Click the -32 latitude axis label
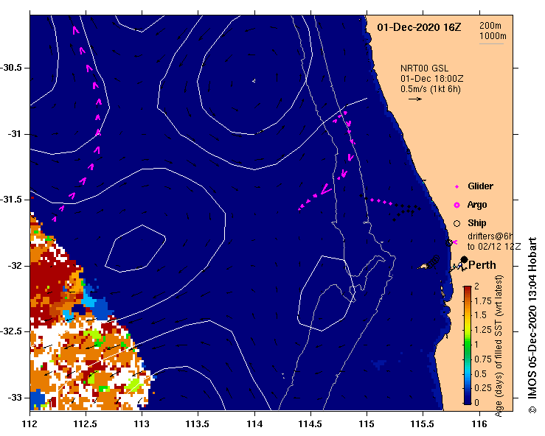This screenshot has height=436, width=545. coord(15,266)
